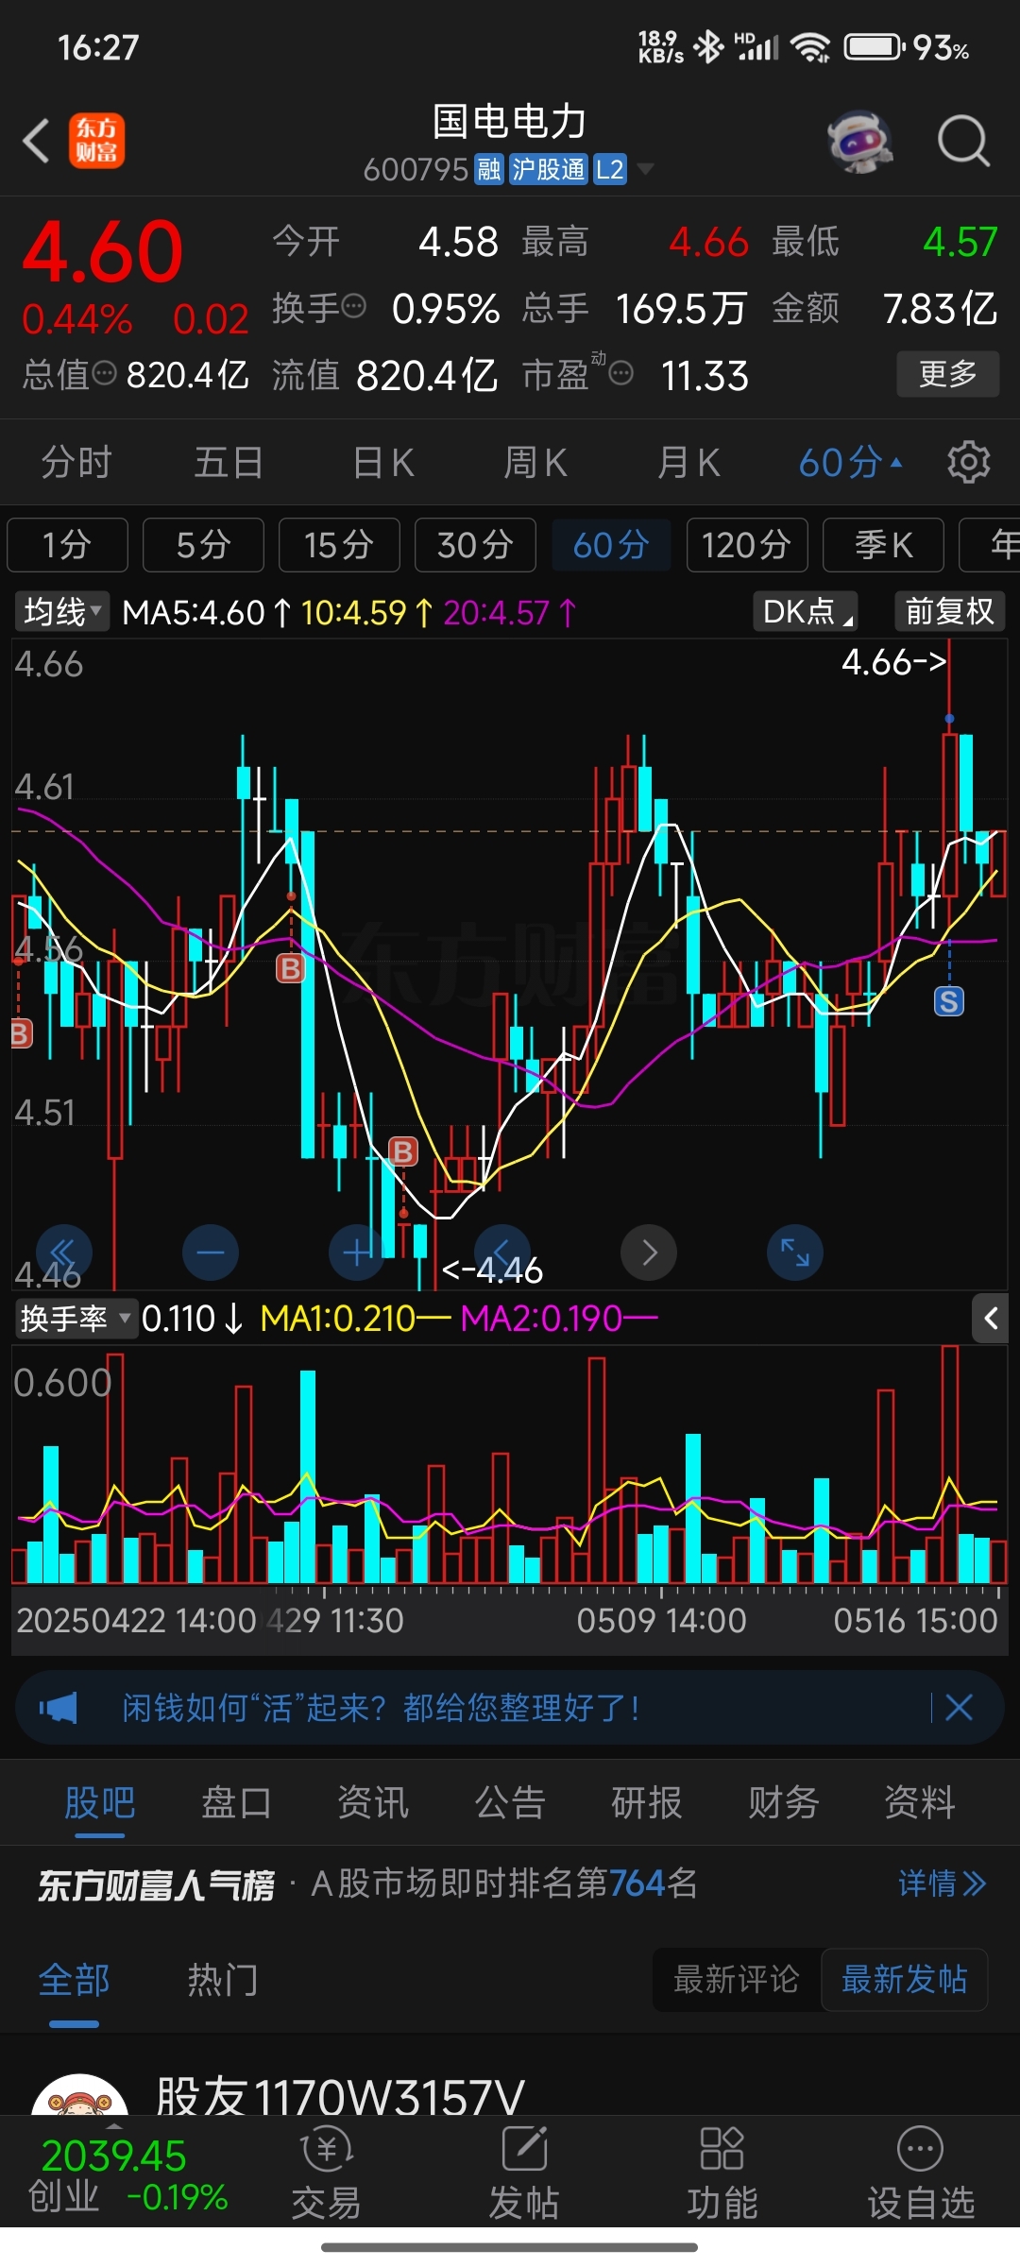The height and width of the screenshot is (2267, 1020).
Task: Select 5分 period option
Action: 203,545
